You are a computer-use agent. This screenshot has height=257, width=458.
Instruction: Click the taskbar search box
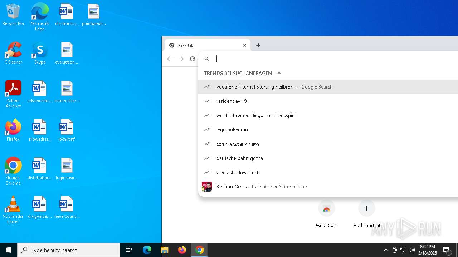click(69, 250)
